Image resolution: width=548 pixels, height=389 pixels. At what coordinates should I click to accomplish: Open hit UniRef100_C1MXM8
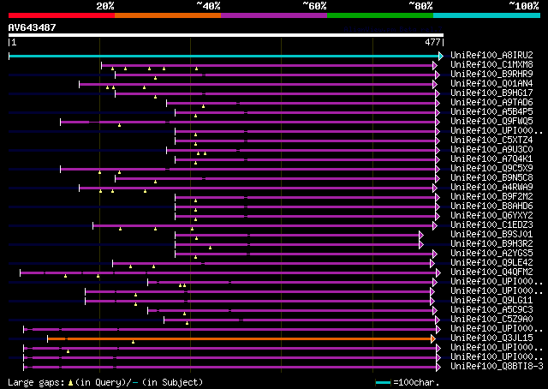pos(491,65)
